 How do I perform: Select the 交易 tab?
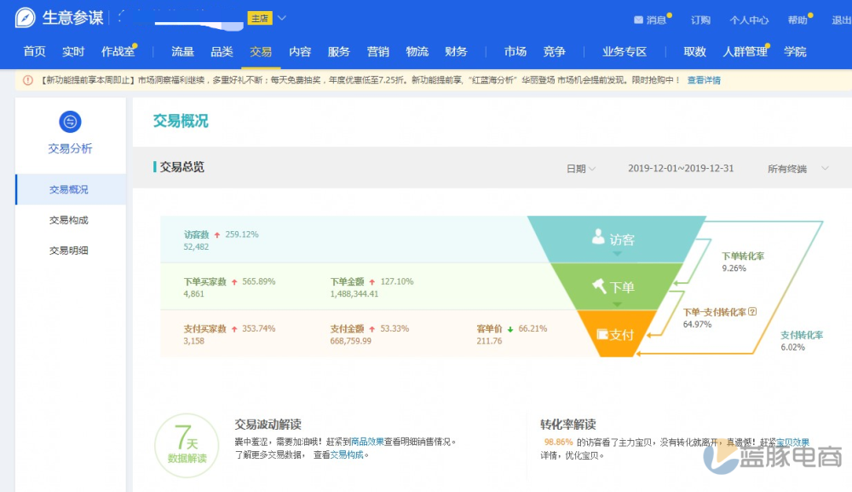[x=261, y=52]
